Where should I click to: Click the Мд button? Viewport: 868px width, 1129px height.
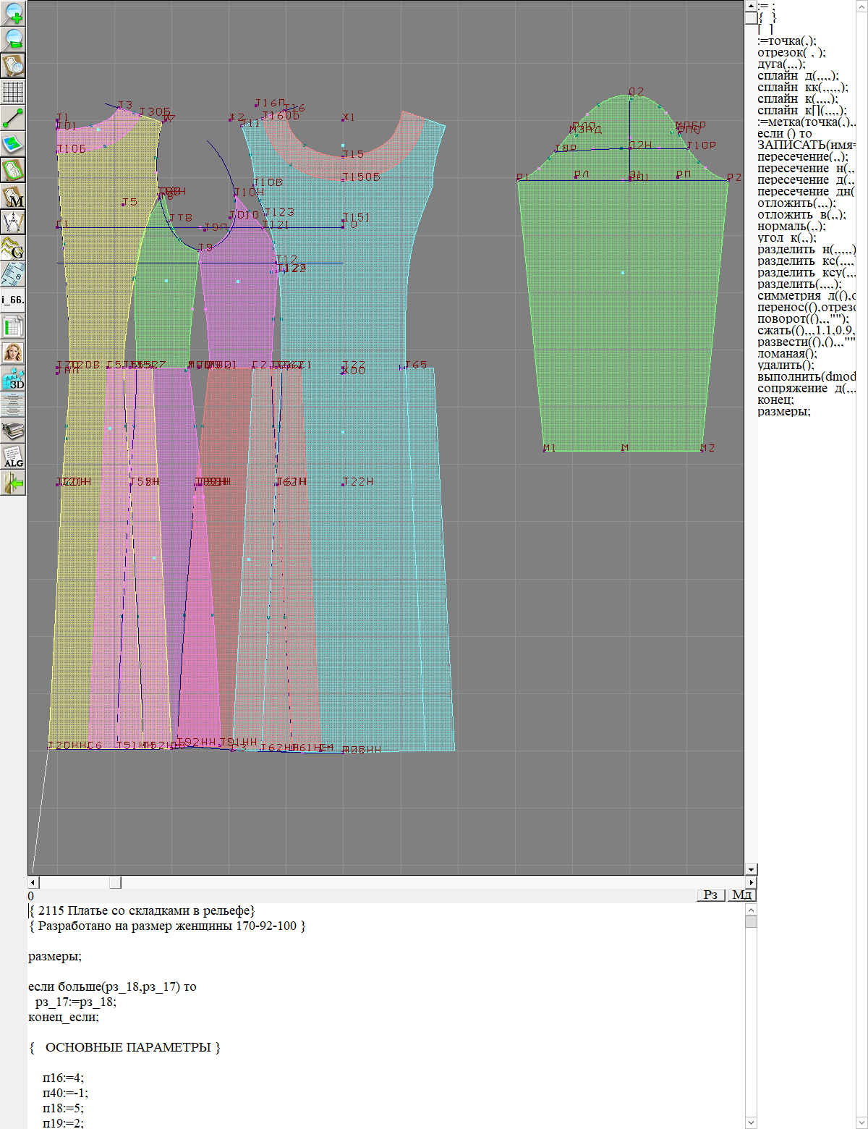pyautogui.click(x=741, y=895)
